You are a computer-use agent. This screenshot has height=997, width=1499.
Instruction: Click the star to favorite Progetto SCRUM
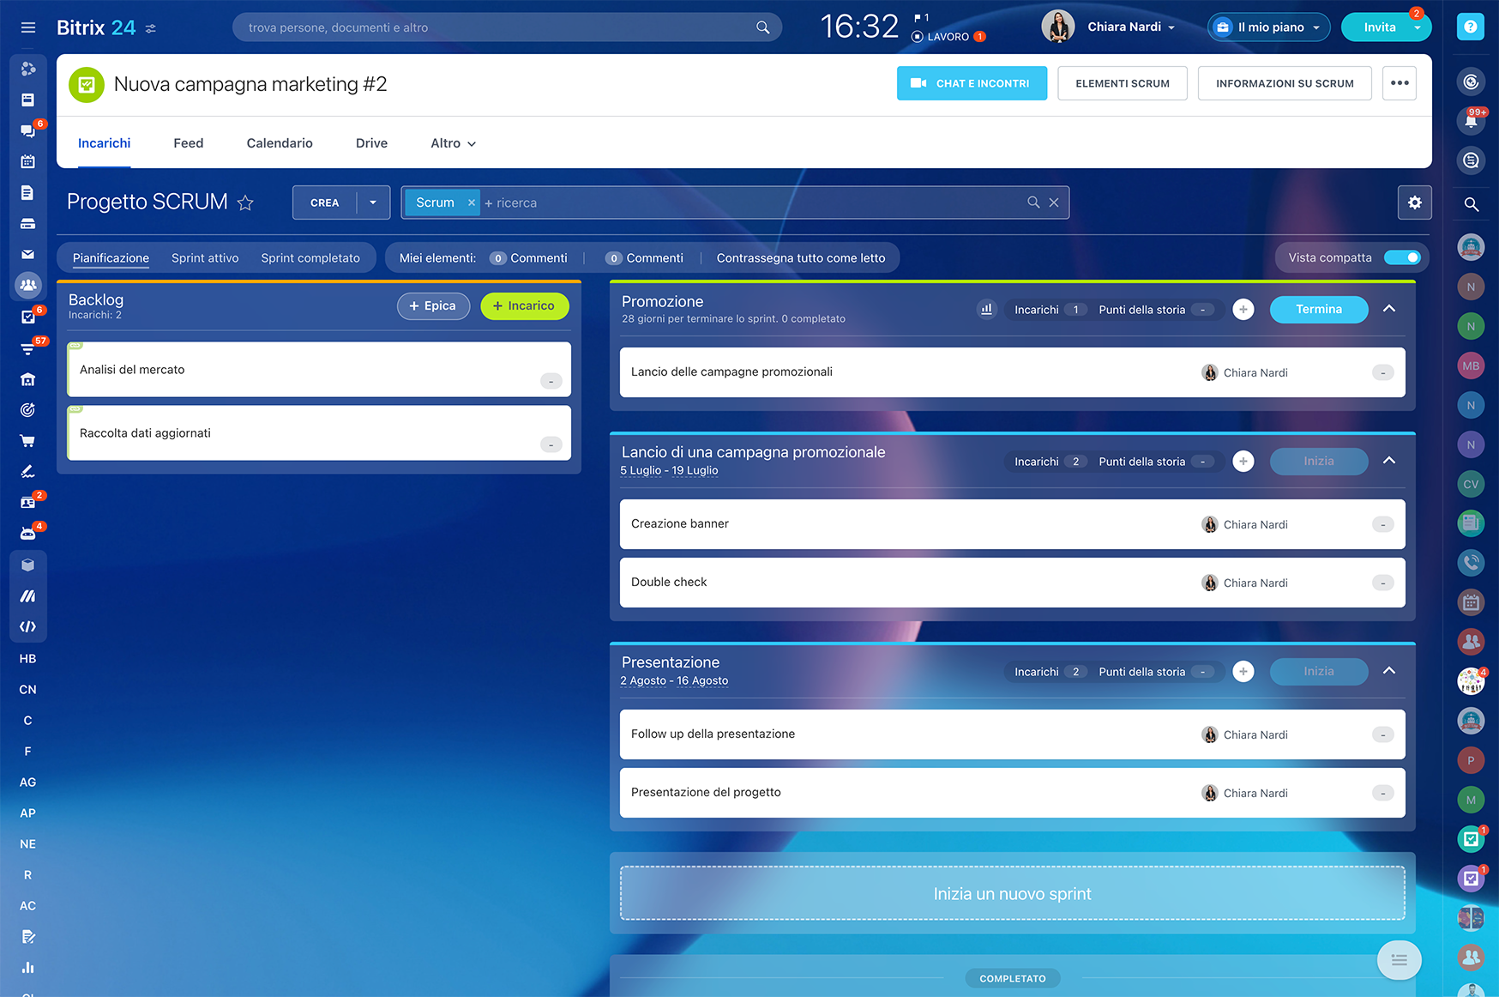point(245,203)
